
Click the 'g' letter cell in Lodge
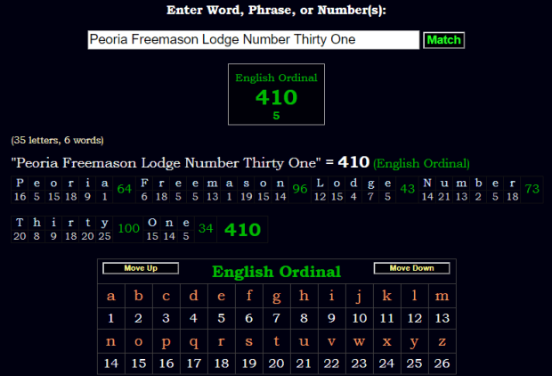pyautogui.click(x=370, y=184)
